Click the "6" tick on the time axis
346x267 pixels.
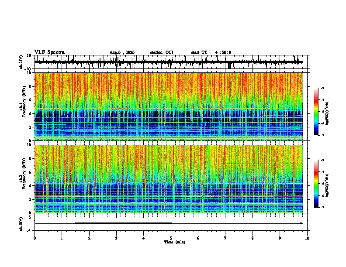pos(198,238)
